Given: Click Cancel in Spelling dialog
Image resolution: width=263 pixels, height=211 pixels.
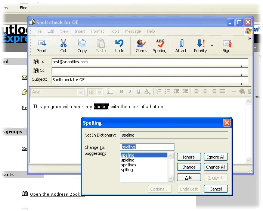Looking at the screenshot, I should point(216,189).
